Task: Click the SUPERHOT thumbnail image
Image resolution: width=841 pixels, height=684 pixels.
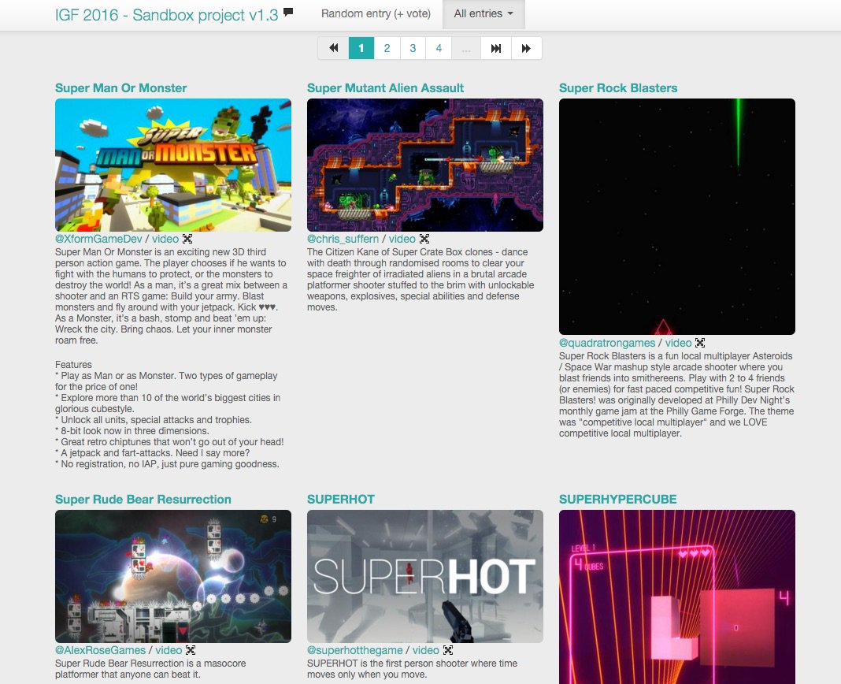Action: [424, 576]
